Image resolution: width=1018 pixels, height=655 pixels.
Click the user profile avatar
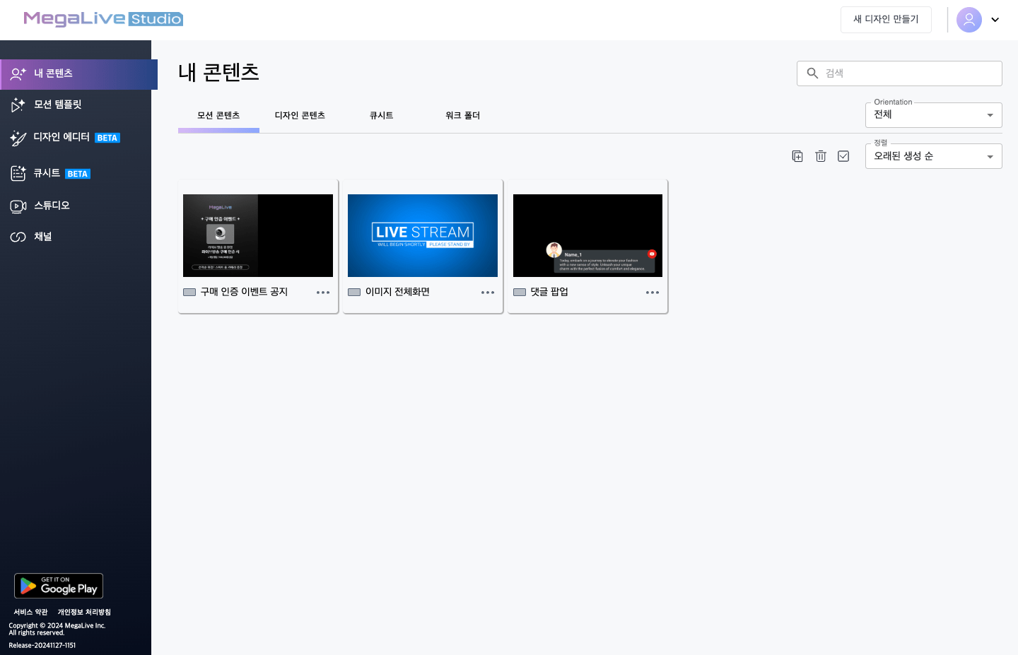[x=969, y=20]
